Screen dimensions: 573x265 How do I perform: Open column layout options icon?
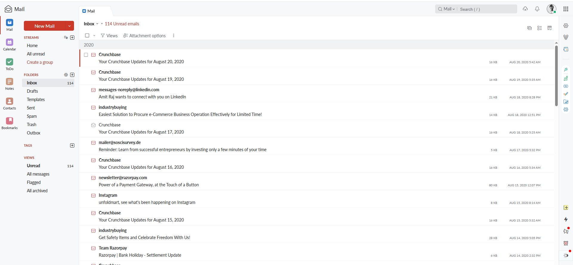click(x=550, y=28)
